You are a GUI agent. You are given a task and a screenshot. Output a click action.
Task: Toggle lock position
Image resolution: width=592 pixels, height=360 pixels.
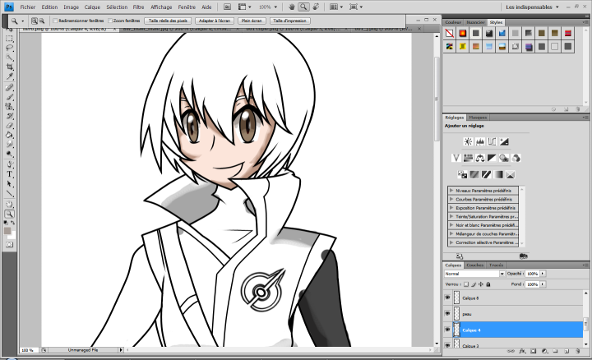tap(481, 284)
